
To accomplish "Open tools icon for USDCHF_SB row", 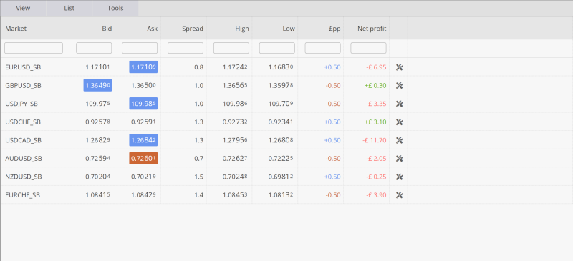I will coord(399,122).
